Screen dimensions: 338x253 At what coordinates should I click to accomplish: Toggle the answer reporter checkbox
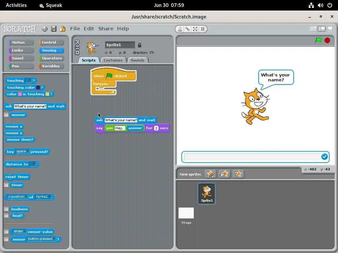[x=6, y=115]
